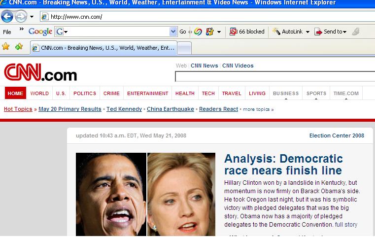
Task: Click the popup blocker '66 blocked' icon
Action: click(x=233, y=32)
